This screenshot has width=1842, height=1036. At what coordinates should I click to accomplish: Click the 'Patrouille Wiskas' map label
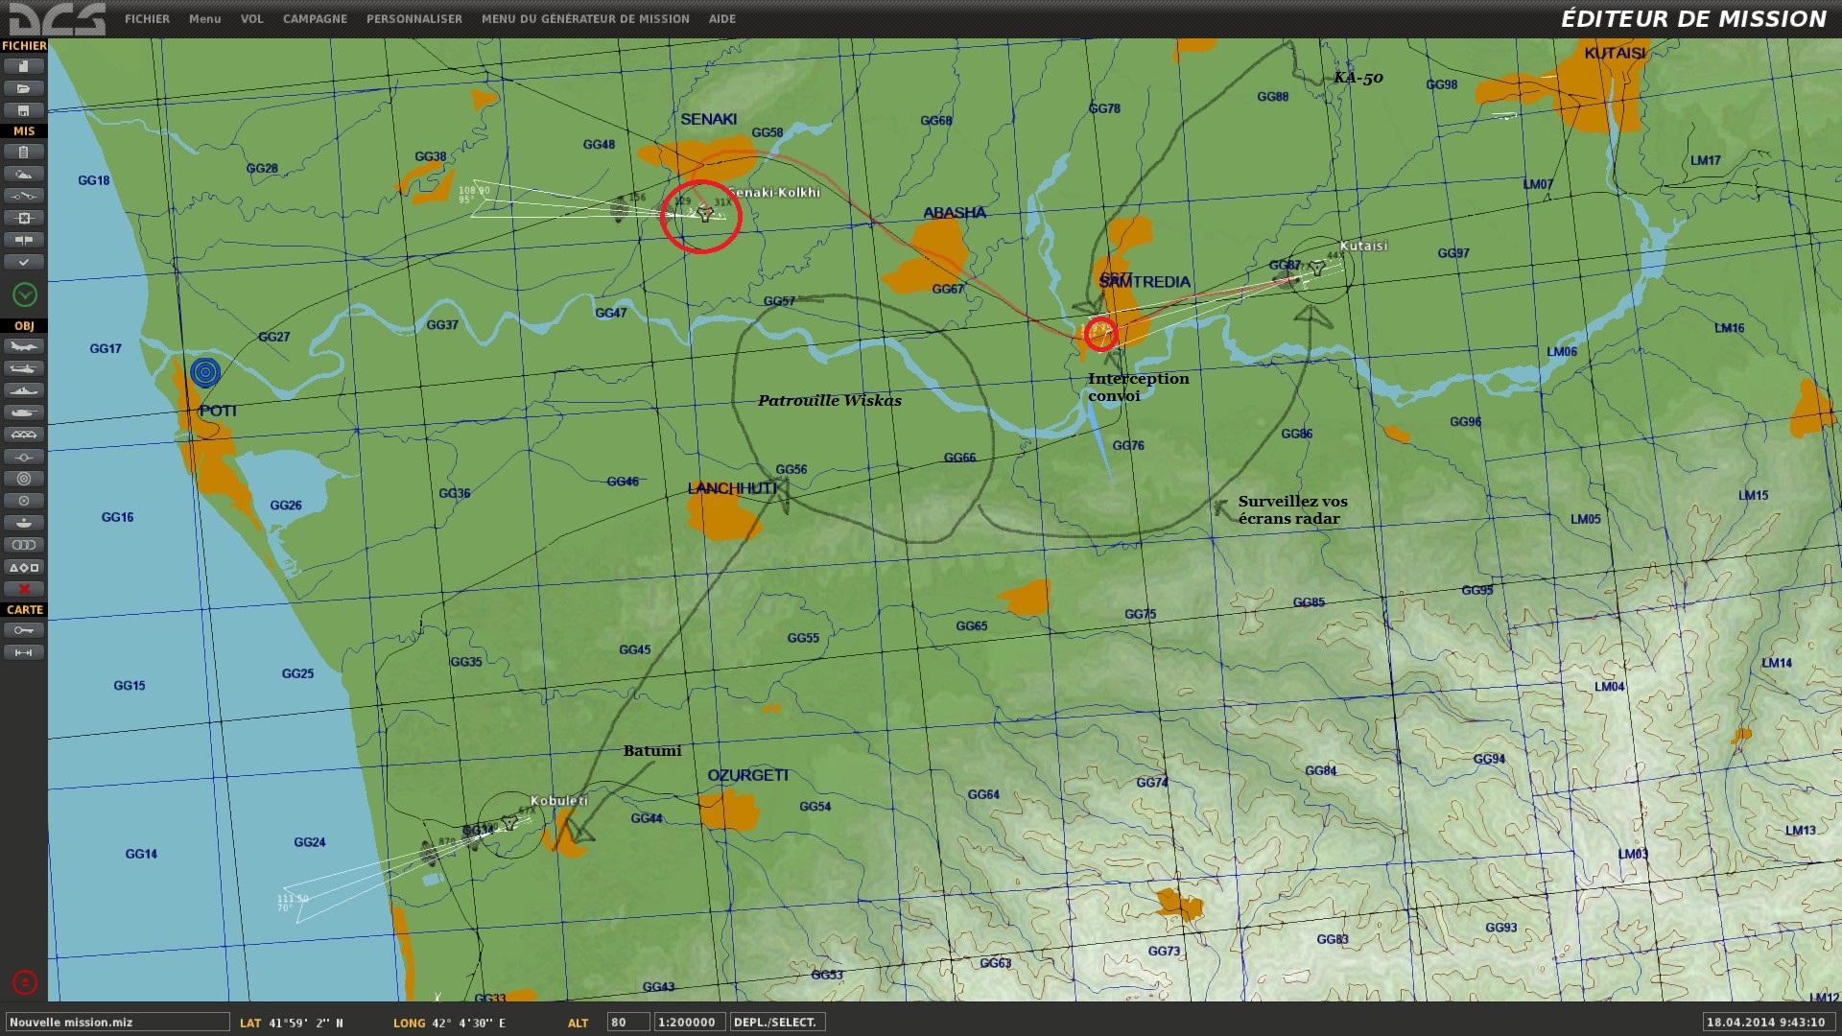830,401
